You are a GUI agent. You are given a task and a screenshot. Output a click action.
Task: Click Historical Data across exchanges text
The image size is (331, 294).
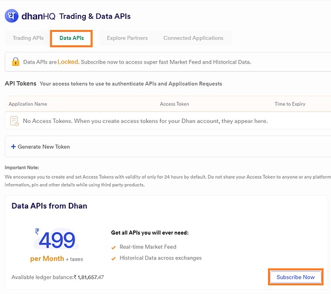(x=161, y=258)
